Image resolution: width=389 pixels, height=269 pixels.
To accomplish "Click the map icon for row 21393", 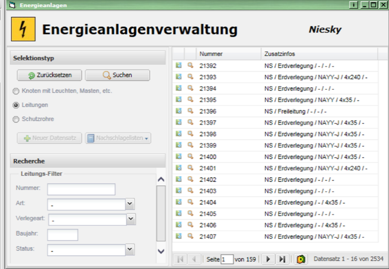I will coord(179,77).
